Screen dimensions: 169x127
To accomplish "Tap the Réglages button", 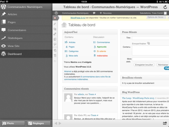I will 39,123.
